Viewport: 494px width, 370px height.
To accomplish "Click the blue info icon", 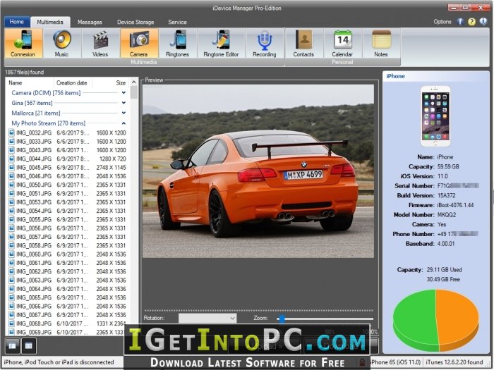I will 483,21.
